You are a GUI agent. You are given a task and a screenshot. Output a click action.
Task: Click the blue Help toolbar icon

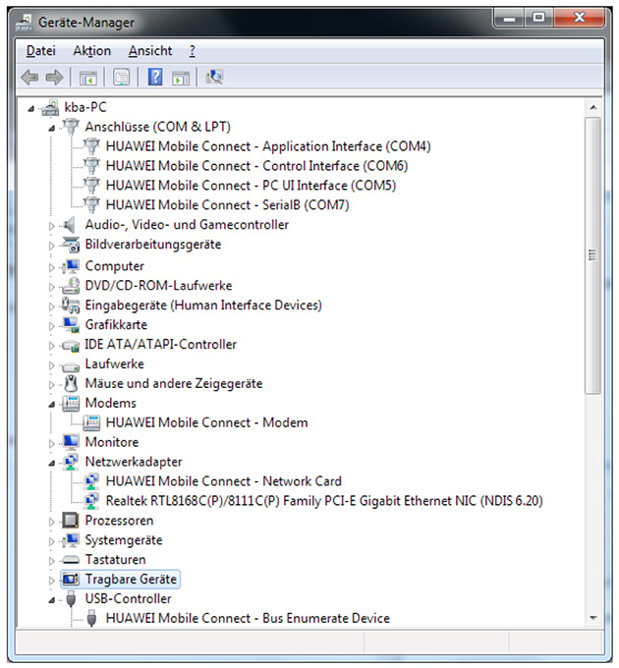pos(155,77)
